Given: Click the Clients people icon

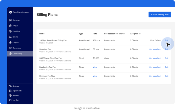Looking at the screenshot, I should (x=10, y=37).
